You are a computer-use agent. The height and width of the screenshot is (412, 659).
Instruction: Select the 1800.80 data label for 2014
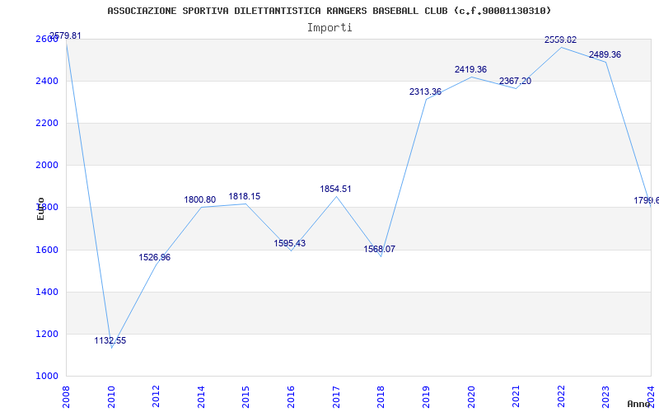200,199
